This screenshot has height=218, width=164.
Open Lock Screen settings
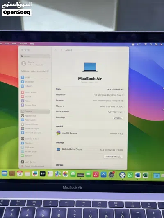(29, 162)
